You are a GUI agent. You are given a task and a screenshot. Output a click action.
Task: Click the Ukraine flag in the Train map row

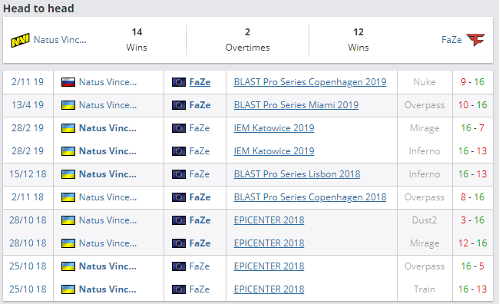tap(68, 289)
